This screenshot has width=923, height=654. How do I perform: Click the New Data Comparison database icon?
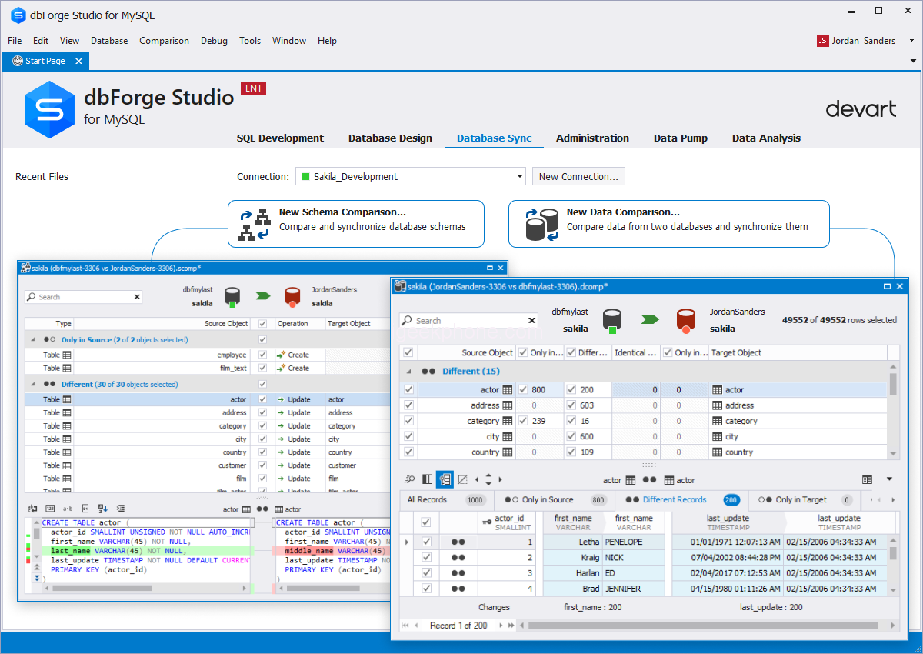coord(541,224)
